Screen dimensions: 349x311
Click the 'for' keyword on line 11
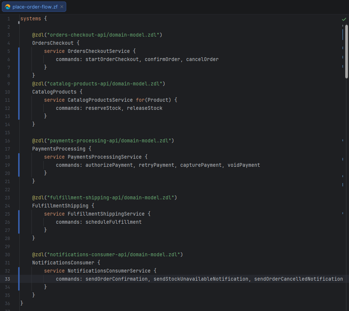coord(140,100)
